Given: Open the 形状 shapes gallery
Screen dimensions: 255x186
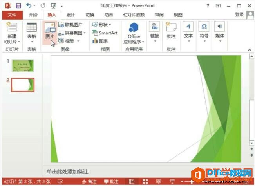Looking at the screenshot, I should pyautogui.click(x=101, y=25).
